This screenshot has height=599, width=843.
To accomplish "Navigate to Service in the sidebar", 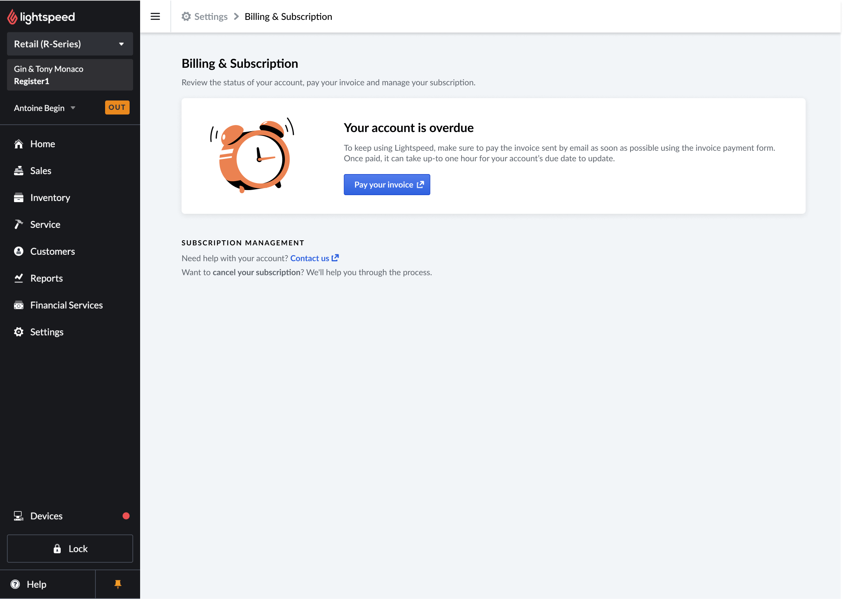I will click(45, 225).
